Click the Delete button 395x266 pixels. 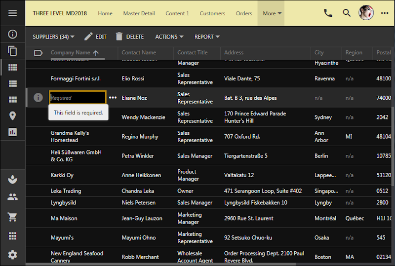[129, 37]
